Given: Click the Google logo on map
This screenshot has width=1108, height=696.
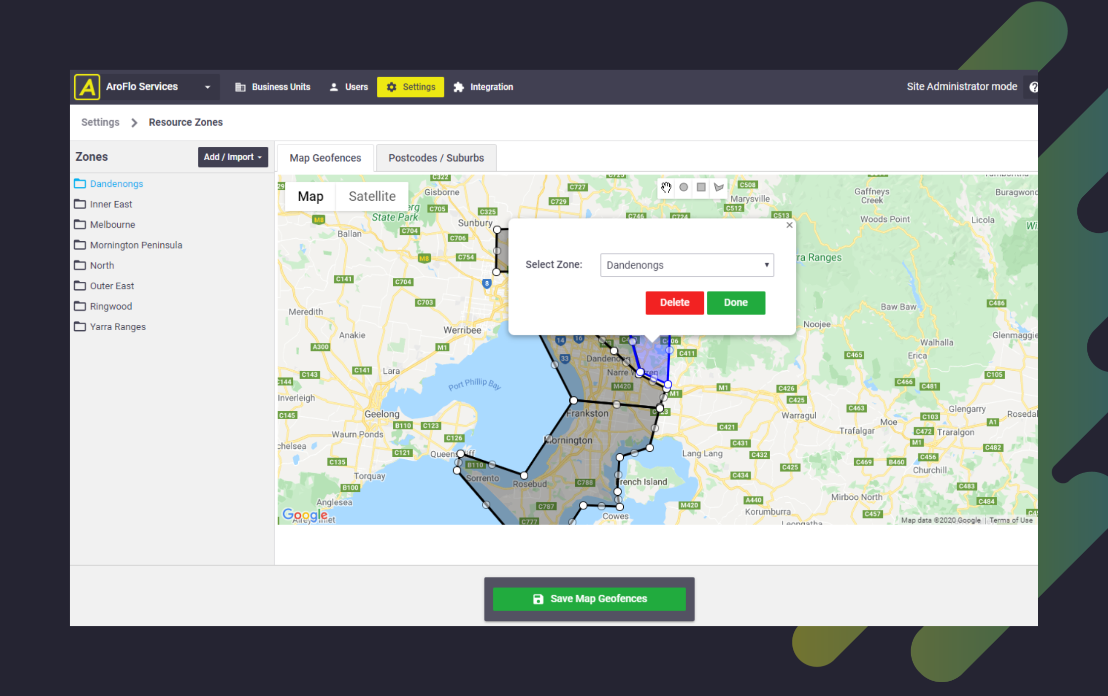Looking at the screenshot, I should (x=305, y=515).
